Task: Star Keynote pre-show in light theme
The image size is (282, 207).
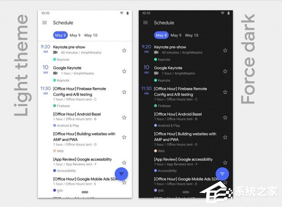Action: 124,51
